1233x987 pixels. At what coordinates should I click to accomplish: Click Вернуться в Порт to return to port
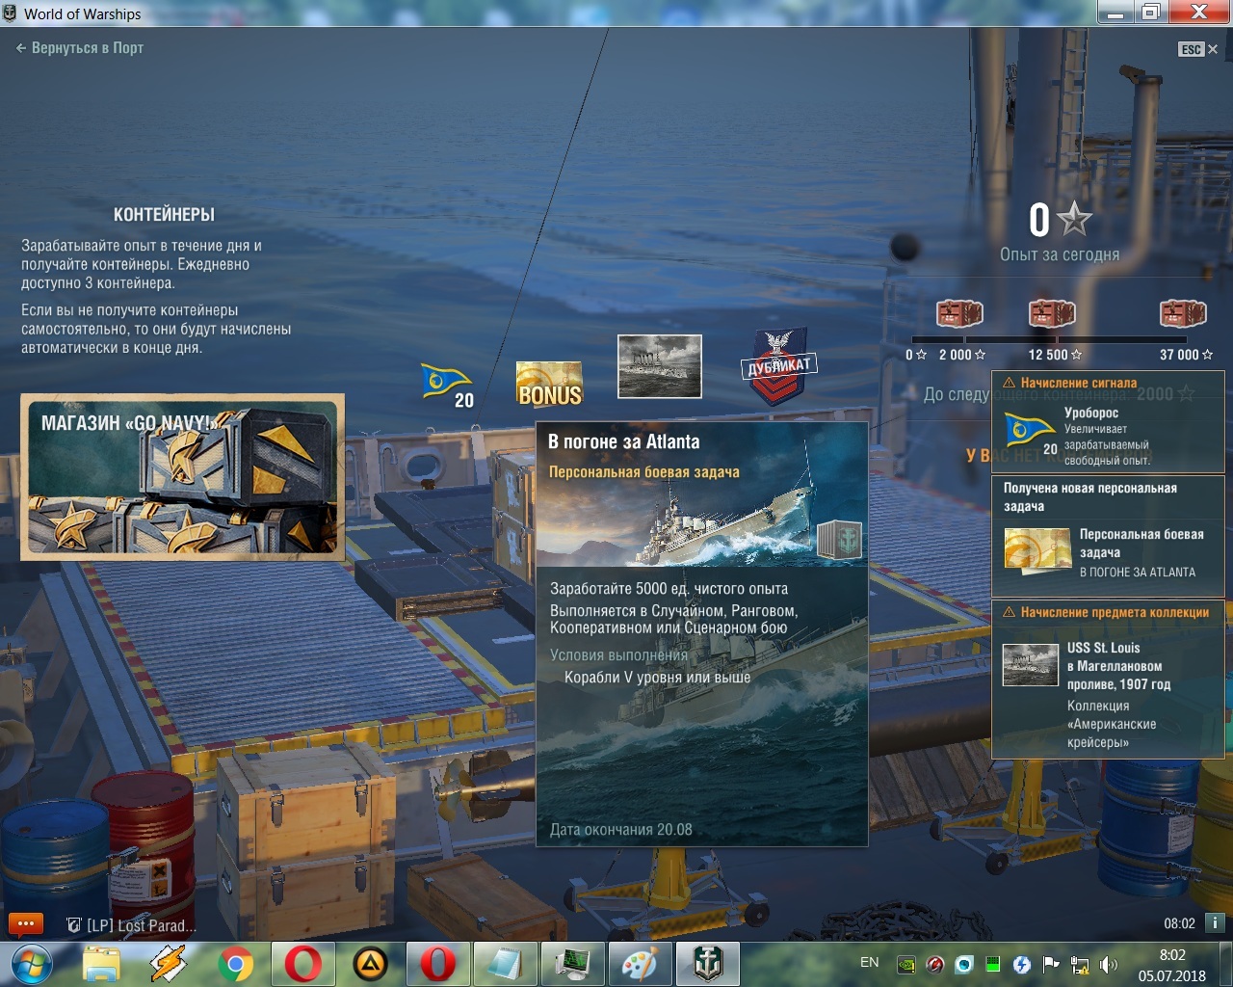coord(80,48)
